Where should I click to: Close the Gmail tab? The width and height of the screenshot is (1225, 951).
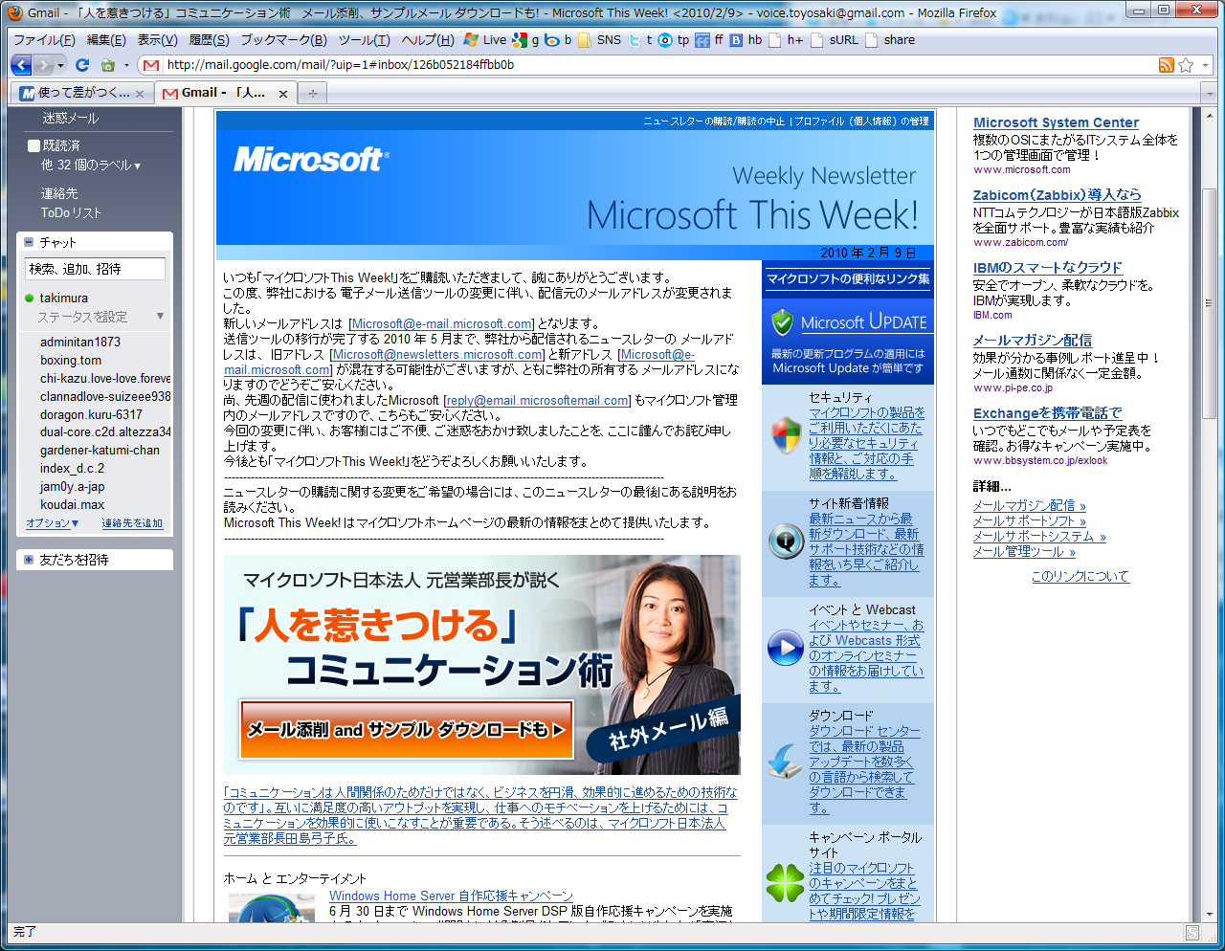pyautogui.click(x=282, y=94)
